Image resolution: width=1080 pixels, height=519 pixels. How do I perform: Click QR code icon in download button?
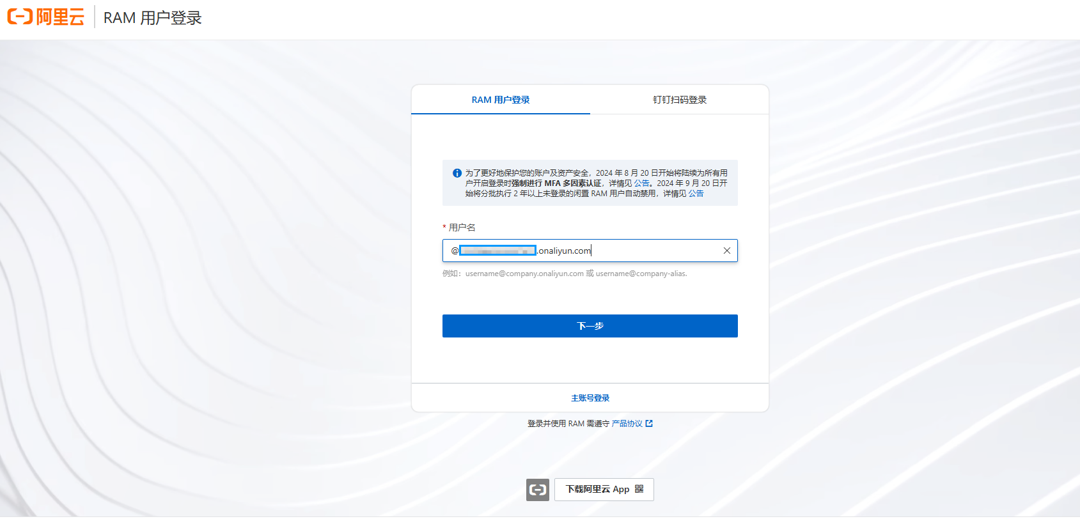tap(639, 489)
